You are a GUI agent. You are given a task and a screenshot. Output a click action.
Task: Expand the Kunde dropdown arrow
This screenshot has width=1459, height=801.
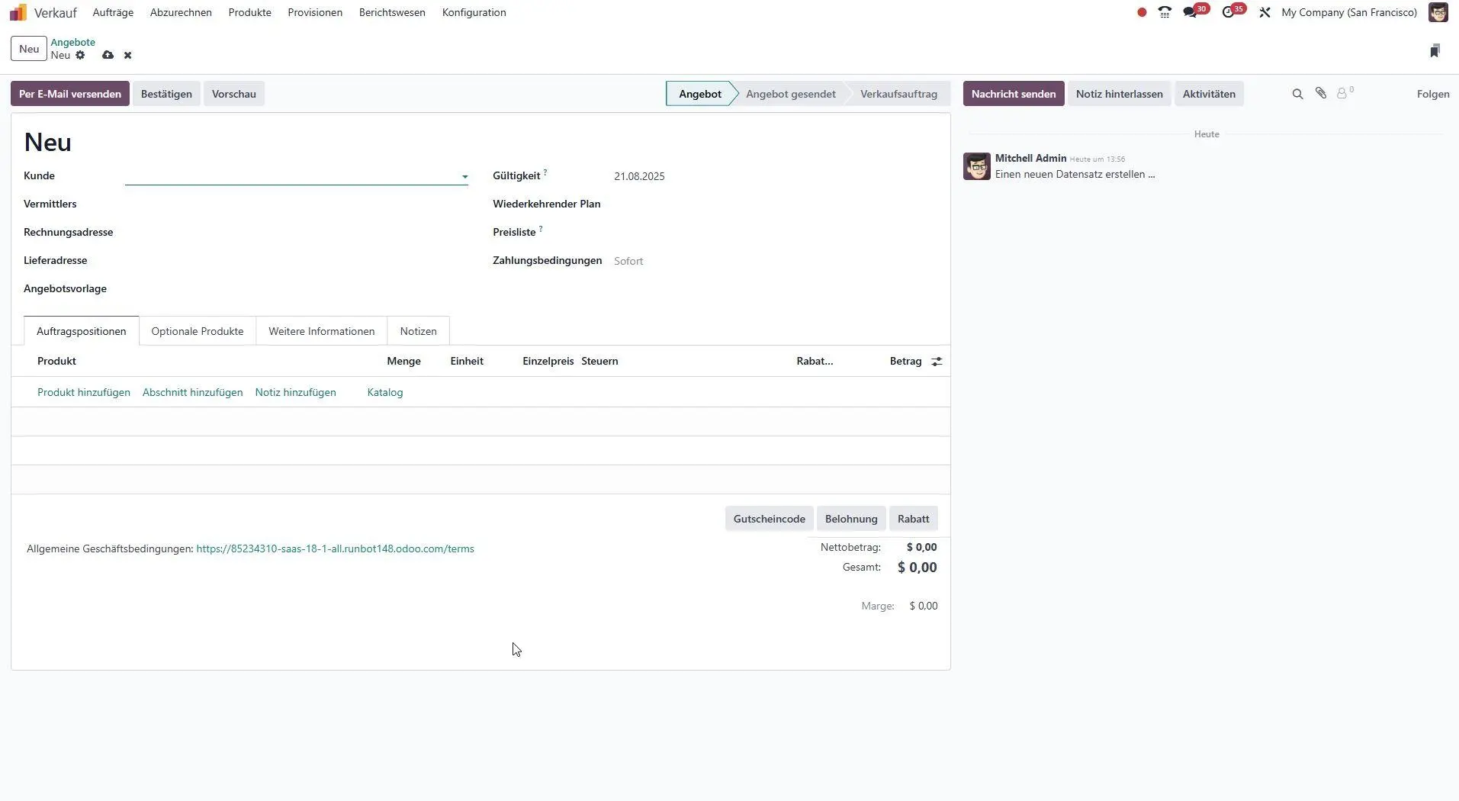[x=464, y=176]
